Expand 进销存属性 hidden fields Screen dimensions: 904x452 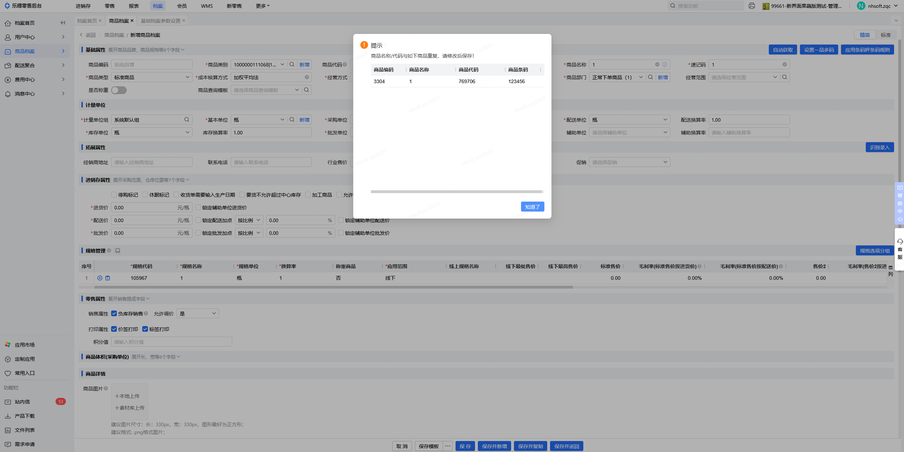pyautogui.click(x=151, y=180)
